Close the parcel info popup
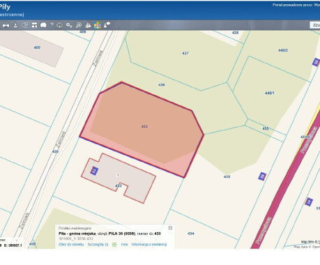The height and width of the screenshot is (265, 320). [170, 228]
